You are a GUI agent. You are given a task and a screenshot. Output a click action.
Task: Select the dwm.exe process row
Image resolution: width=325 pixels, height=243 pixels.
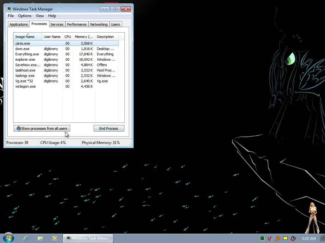click(66, 49)
